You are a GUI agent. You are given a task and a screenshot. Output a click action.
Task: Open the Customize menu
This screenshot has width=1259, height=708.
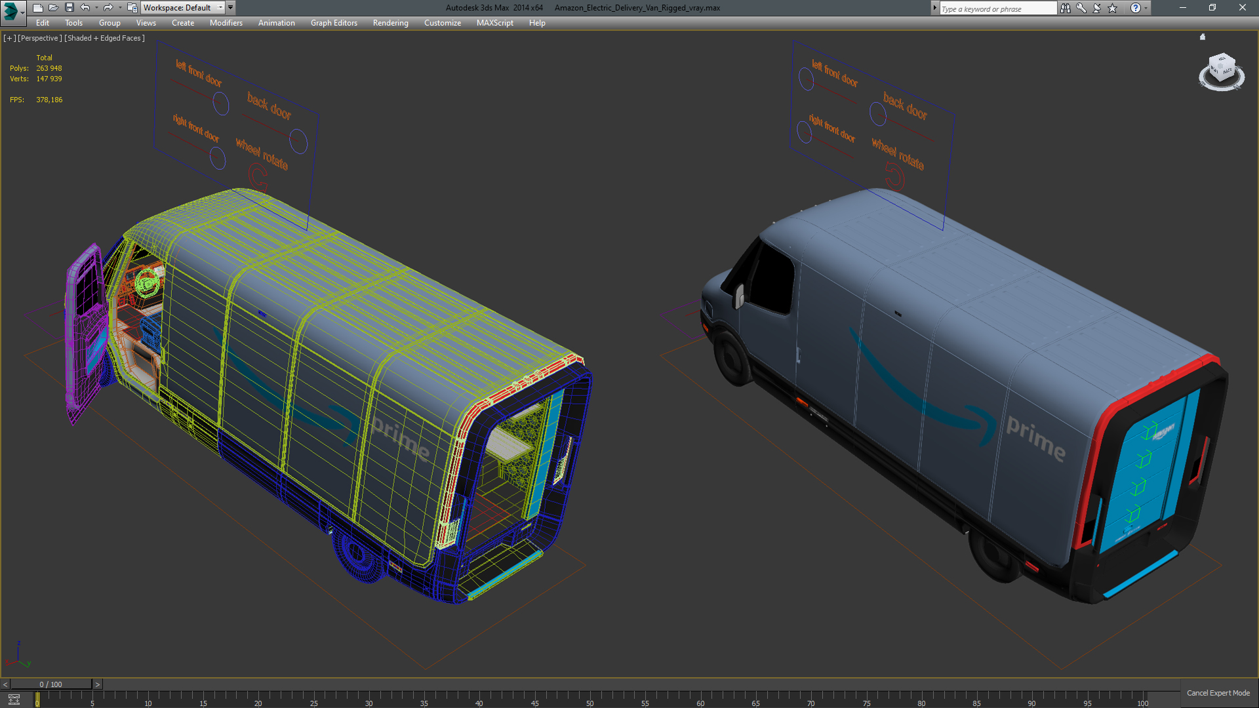(x=443, y=23)
